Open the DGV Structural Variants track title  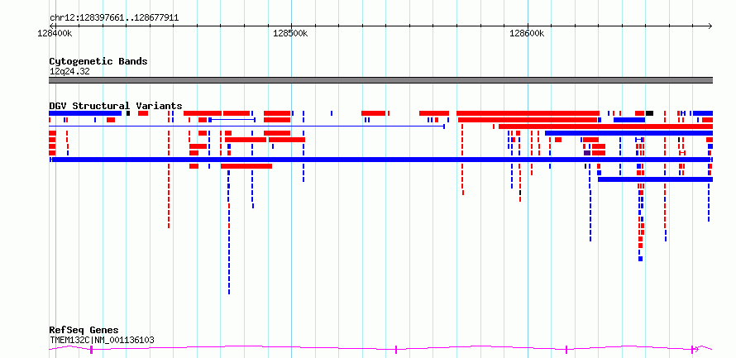coord(116,106)
